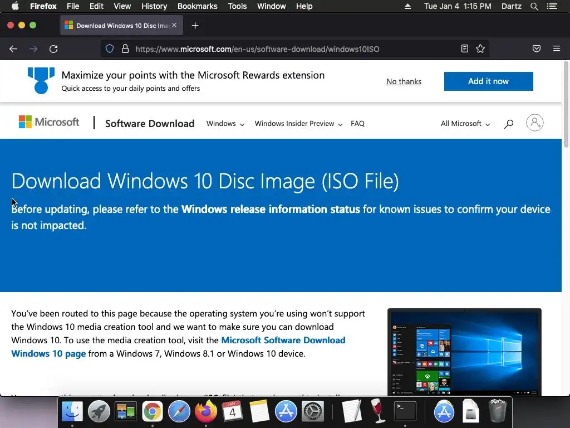The height and width of the screenshot is (428, 570).
Task: Click the Software Download heading link
Action: pyautogui.click(x=150, y=124)
